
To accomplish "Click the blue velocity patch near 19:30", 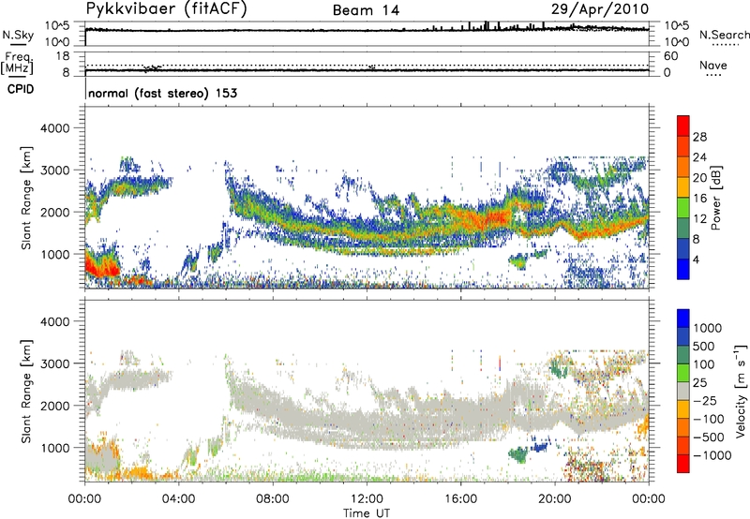I will click(x=540, y=447).
